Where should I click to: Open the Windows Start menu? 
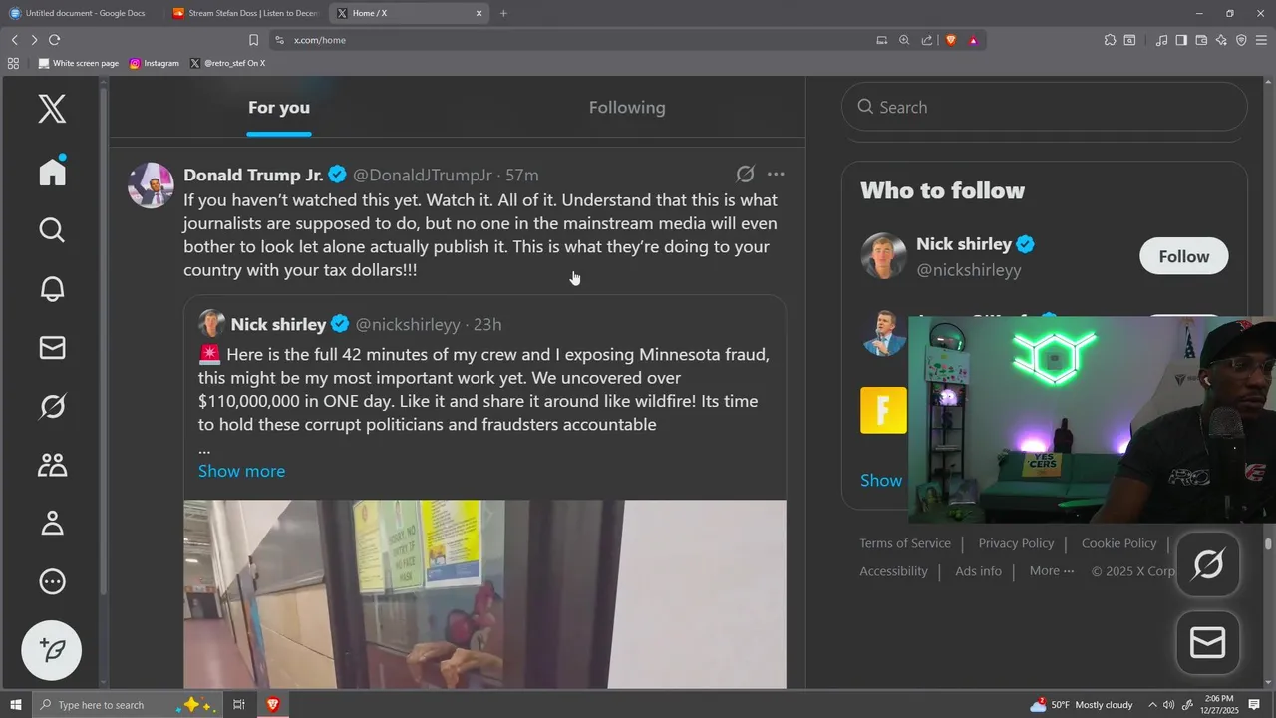(x=16, y=705)
